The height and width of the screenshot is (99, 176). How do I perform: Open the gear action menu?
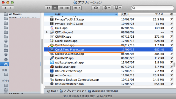107,8
